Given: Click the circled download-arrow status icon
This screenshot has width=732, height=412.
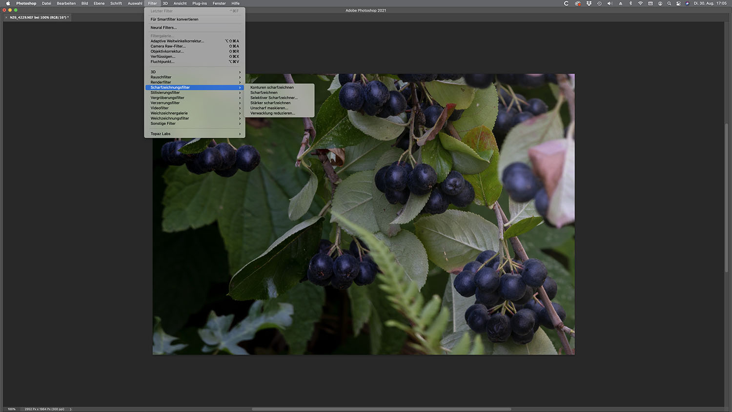Looking at the screenshot, I should click(660, 3).
